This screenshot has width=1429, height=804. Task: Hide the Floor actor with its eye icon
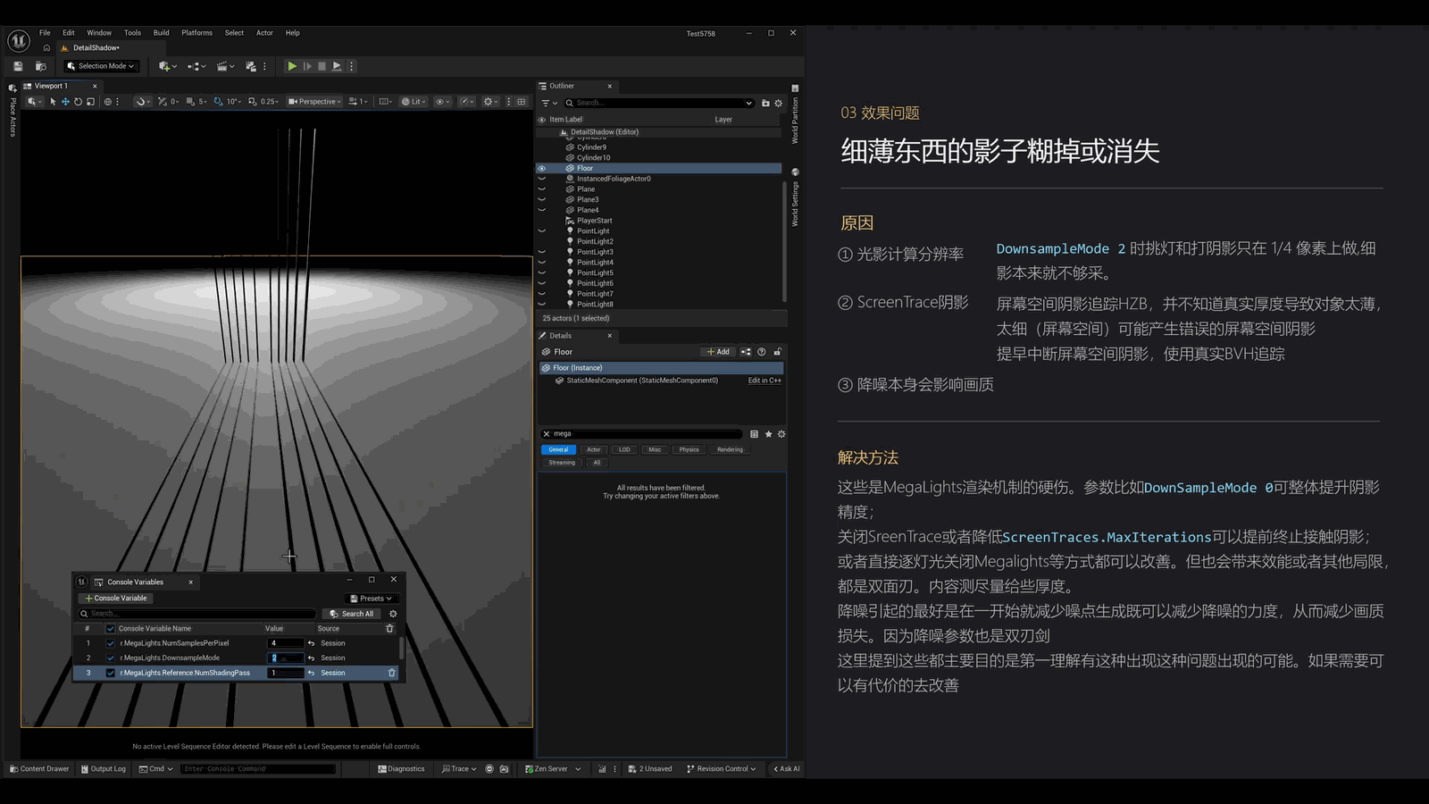[x=541, y=168]
